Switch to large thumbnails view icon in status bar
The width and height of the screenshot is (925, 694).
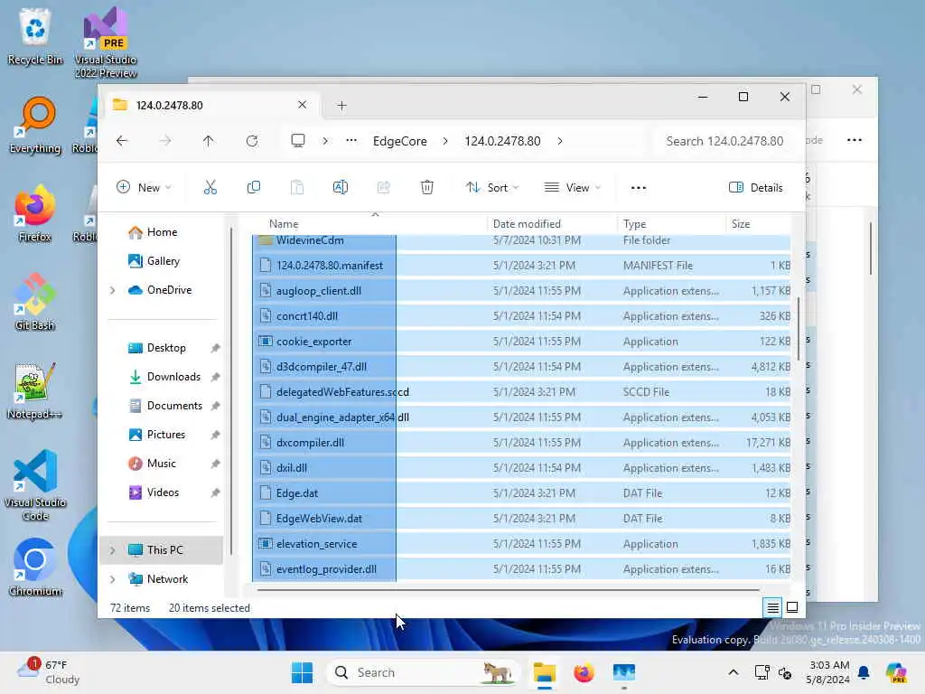click(x=792, y=607)
